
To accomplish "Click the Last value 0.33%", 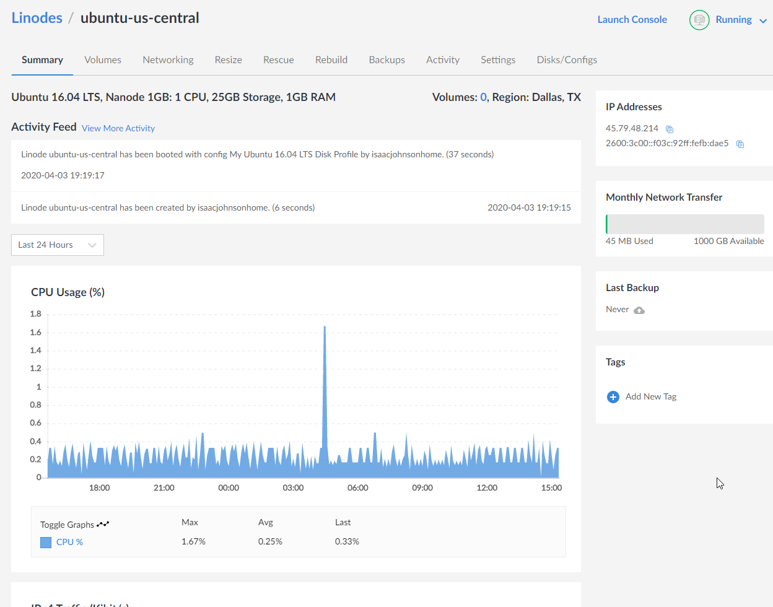I will pos(347,542).
